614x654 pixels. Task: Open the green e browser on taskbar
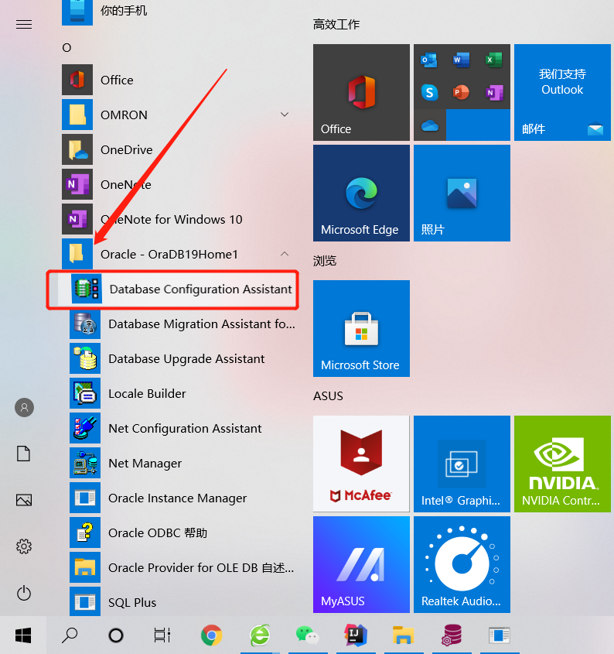click(x=260, y=635)
